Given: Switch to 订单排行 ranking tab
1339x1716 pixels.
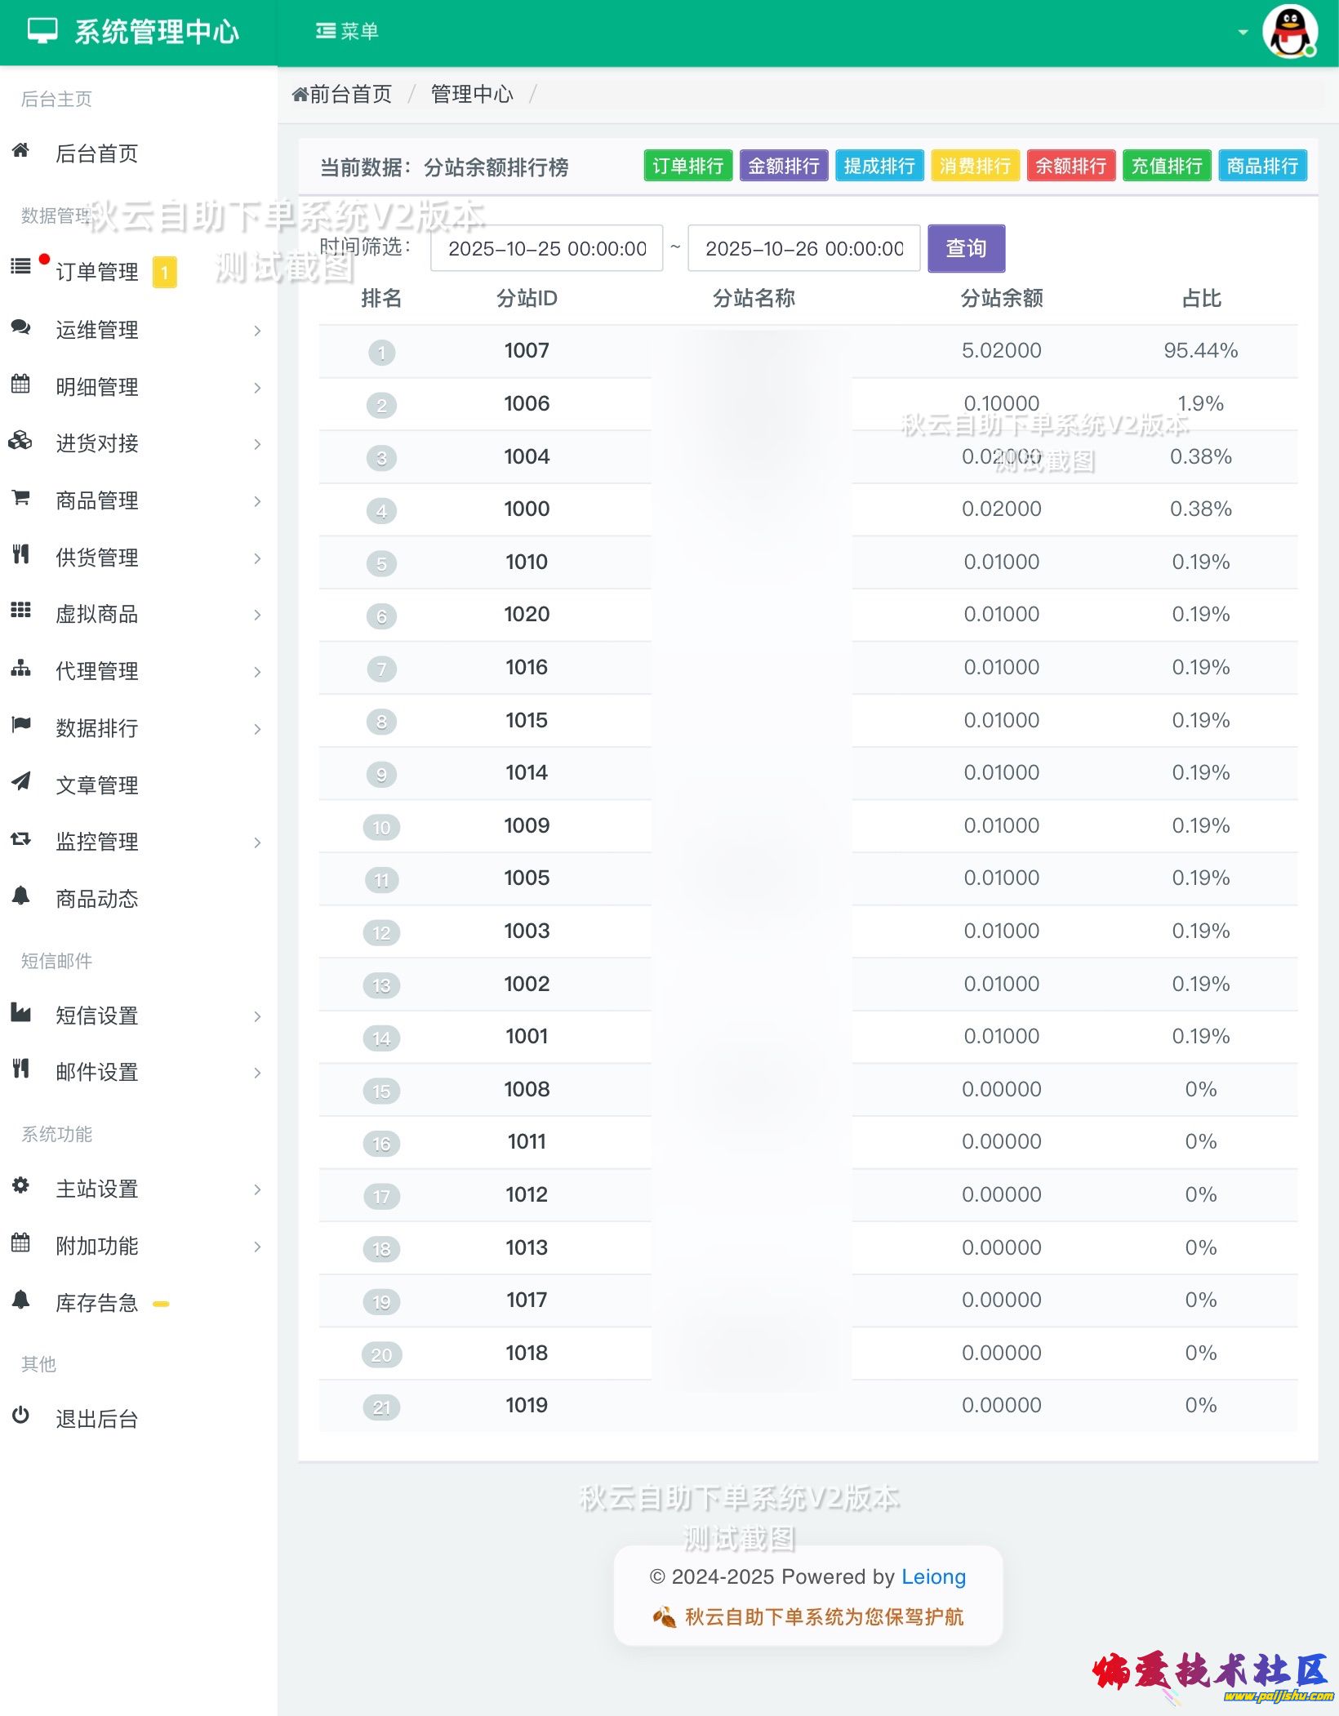Looking at the screenshot, I should 687,166.
